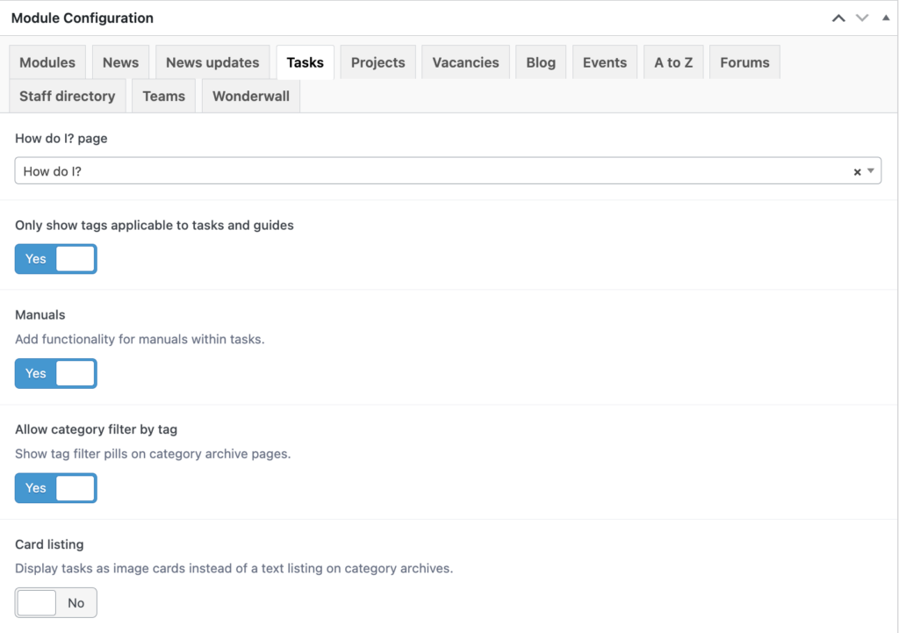Open the News tab
The height and width of the screenshot is (633, 899).
120,62
